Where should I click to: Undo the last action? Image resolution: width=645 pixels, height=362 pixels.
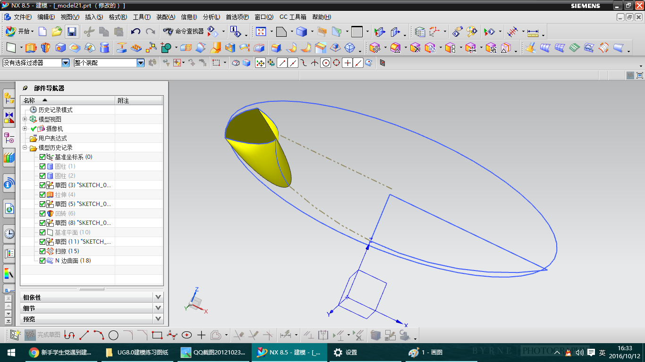[136, 32]
